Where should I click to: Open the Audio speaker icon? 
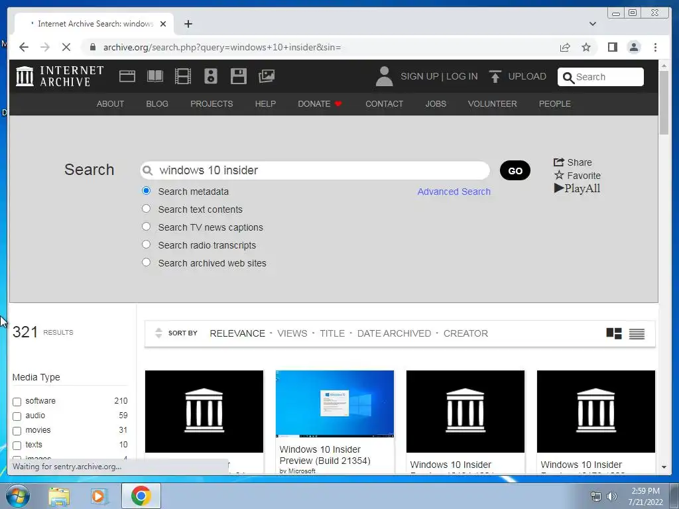210,76
